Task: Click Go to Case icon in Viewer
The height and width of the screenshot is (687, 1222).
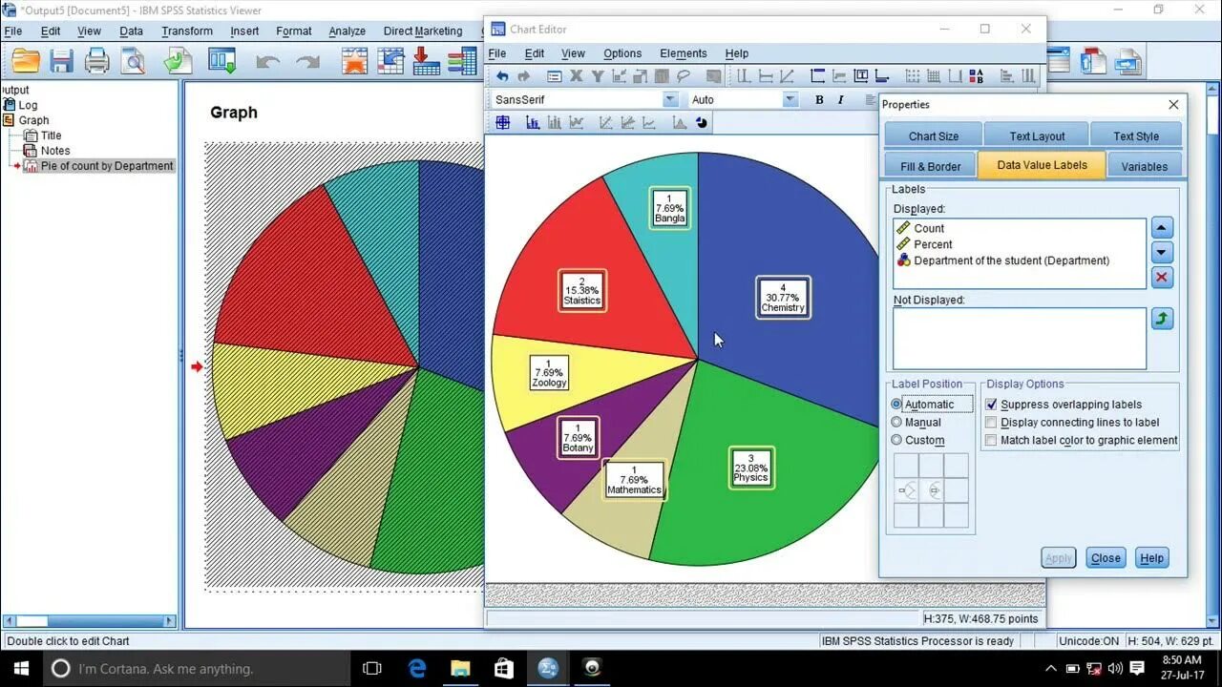Action: click(390, 62)
